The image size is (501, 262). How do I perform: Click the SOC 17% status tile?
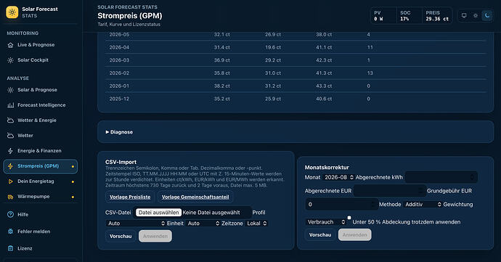(410, 16)
